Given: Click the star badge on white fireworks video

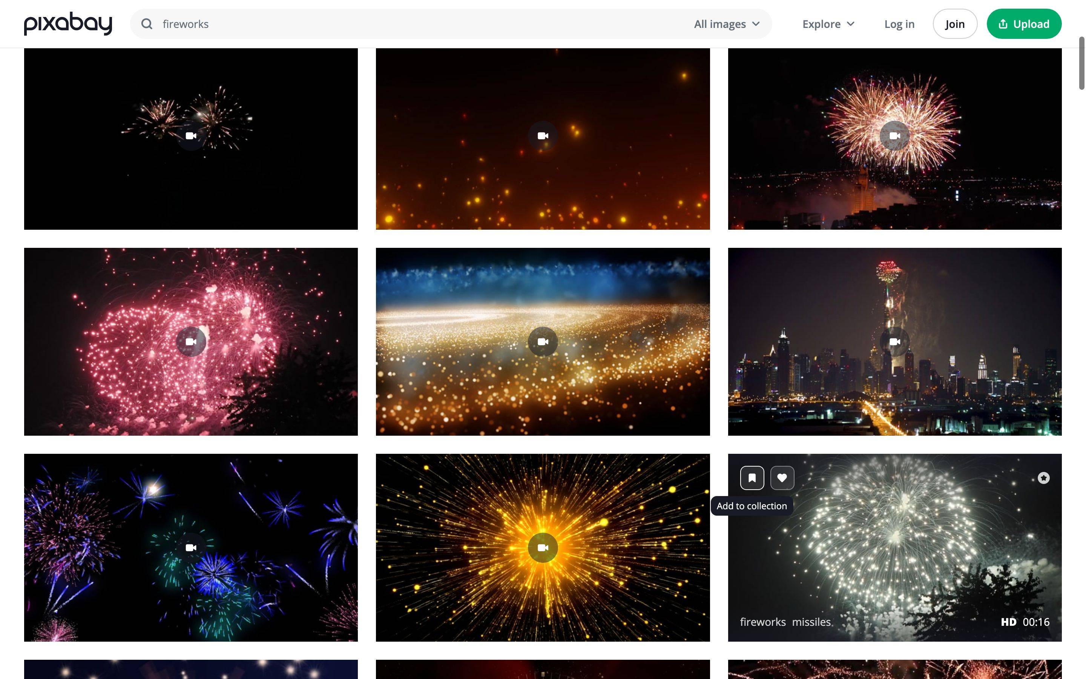Looking at the screenshot, I should [1043, 478].
